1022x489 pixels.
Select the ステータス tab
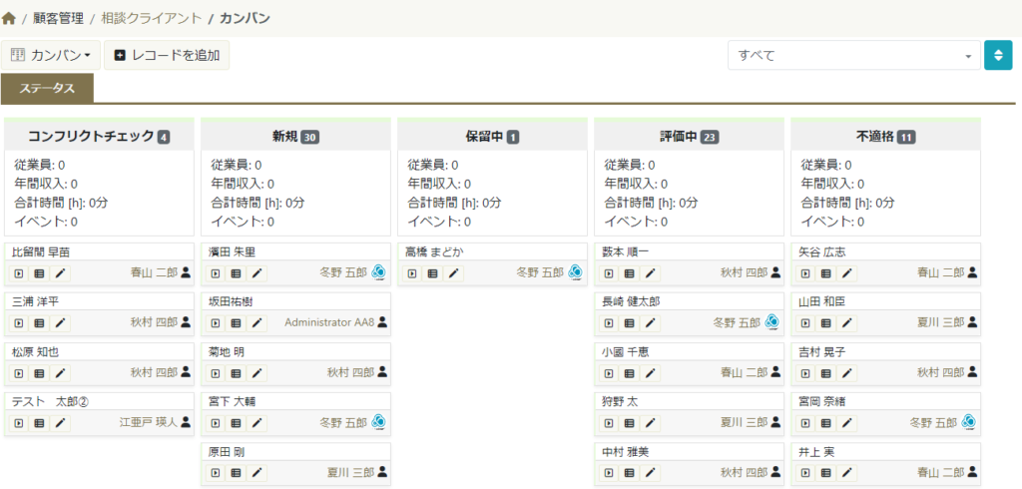pyautogui.click(x=47, y=89)
